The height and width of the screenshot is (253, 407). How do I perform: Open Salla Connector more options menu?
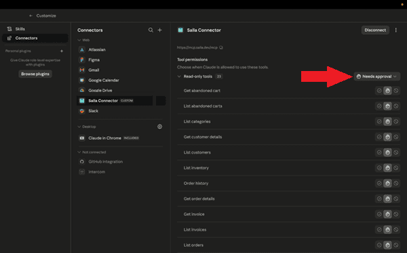click(396, 30)
